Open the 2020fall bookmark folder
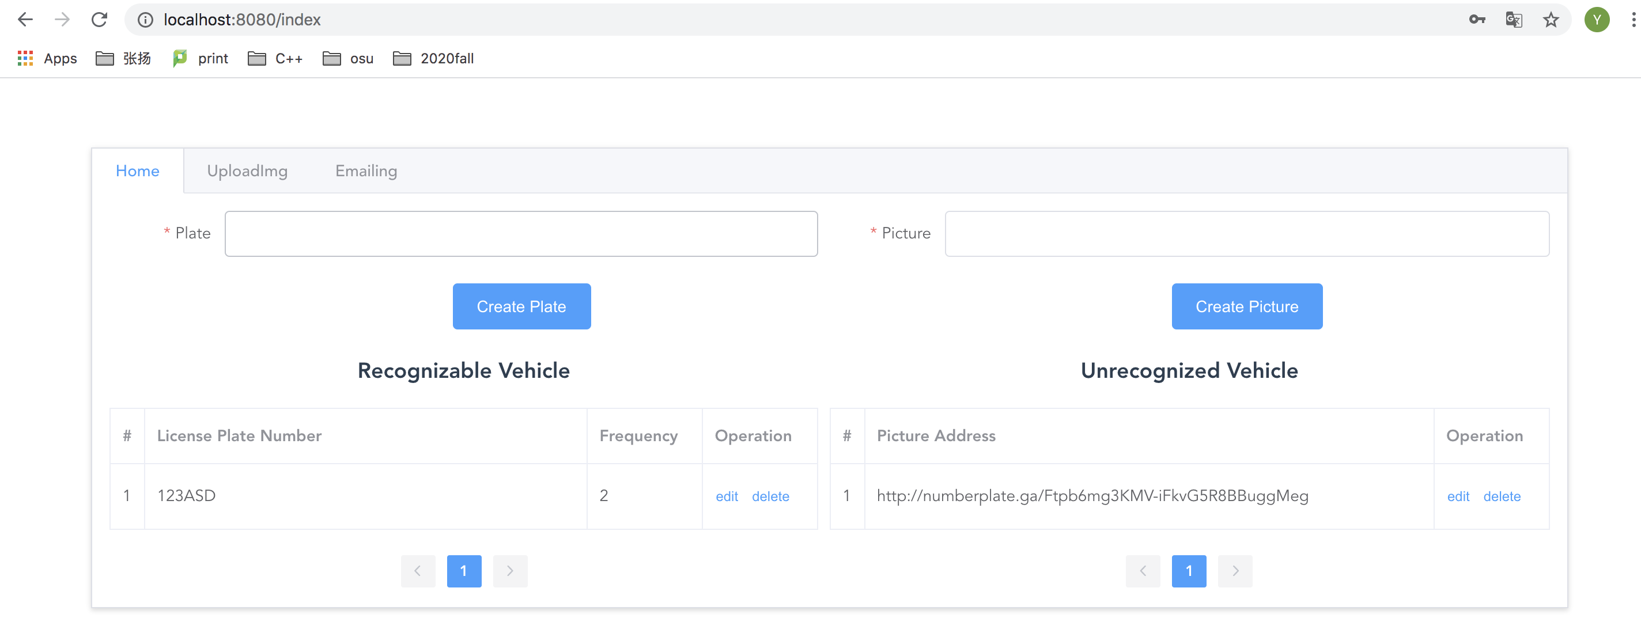Image resolution: width=1641 pixels, height=637 pixels. [433, 59]
